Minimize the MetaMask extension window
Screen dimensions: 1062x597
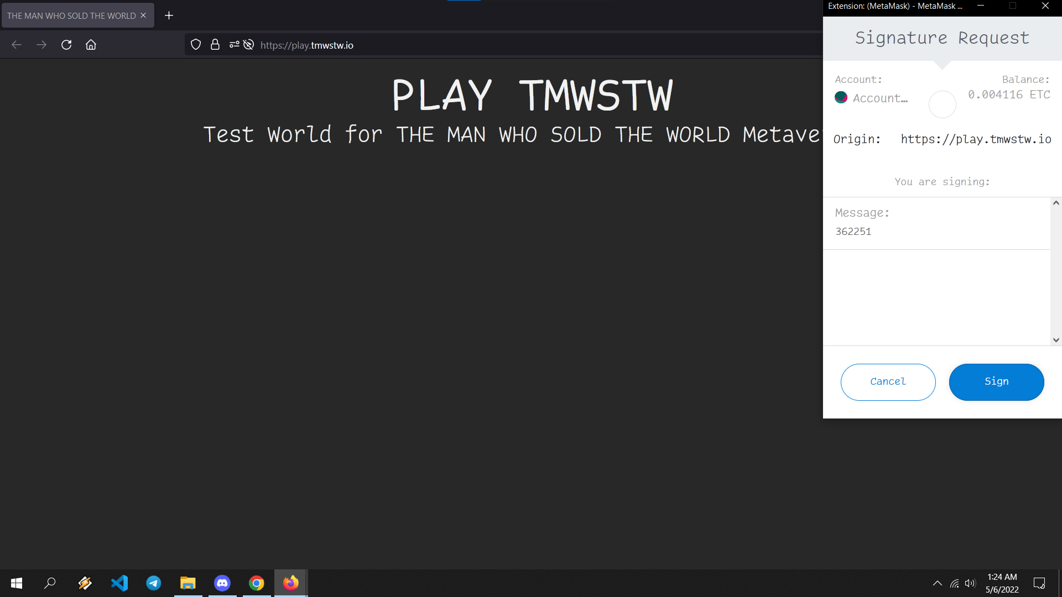981,6
